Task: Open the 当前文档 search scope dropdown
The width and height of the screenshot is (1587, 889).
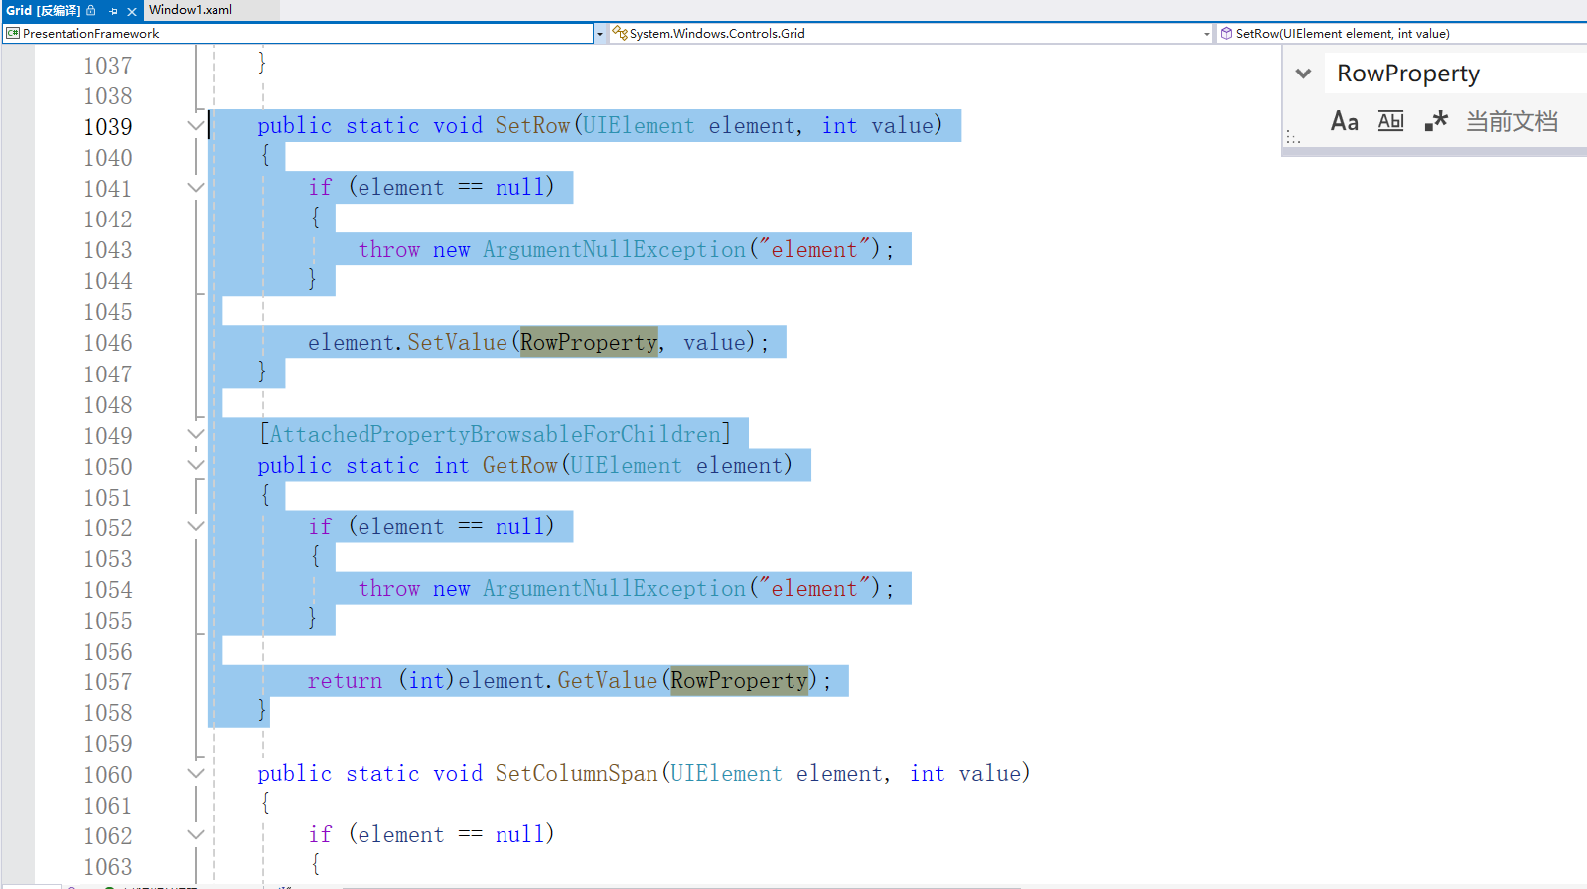Action: (1512, 121)
